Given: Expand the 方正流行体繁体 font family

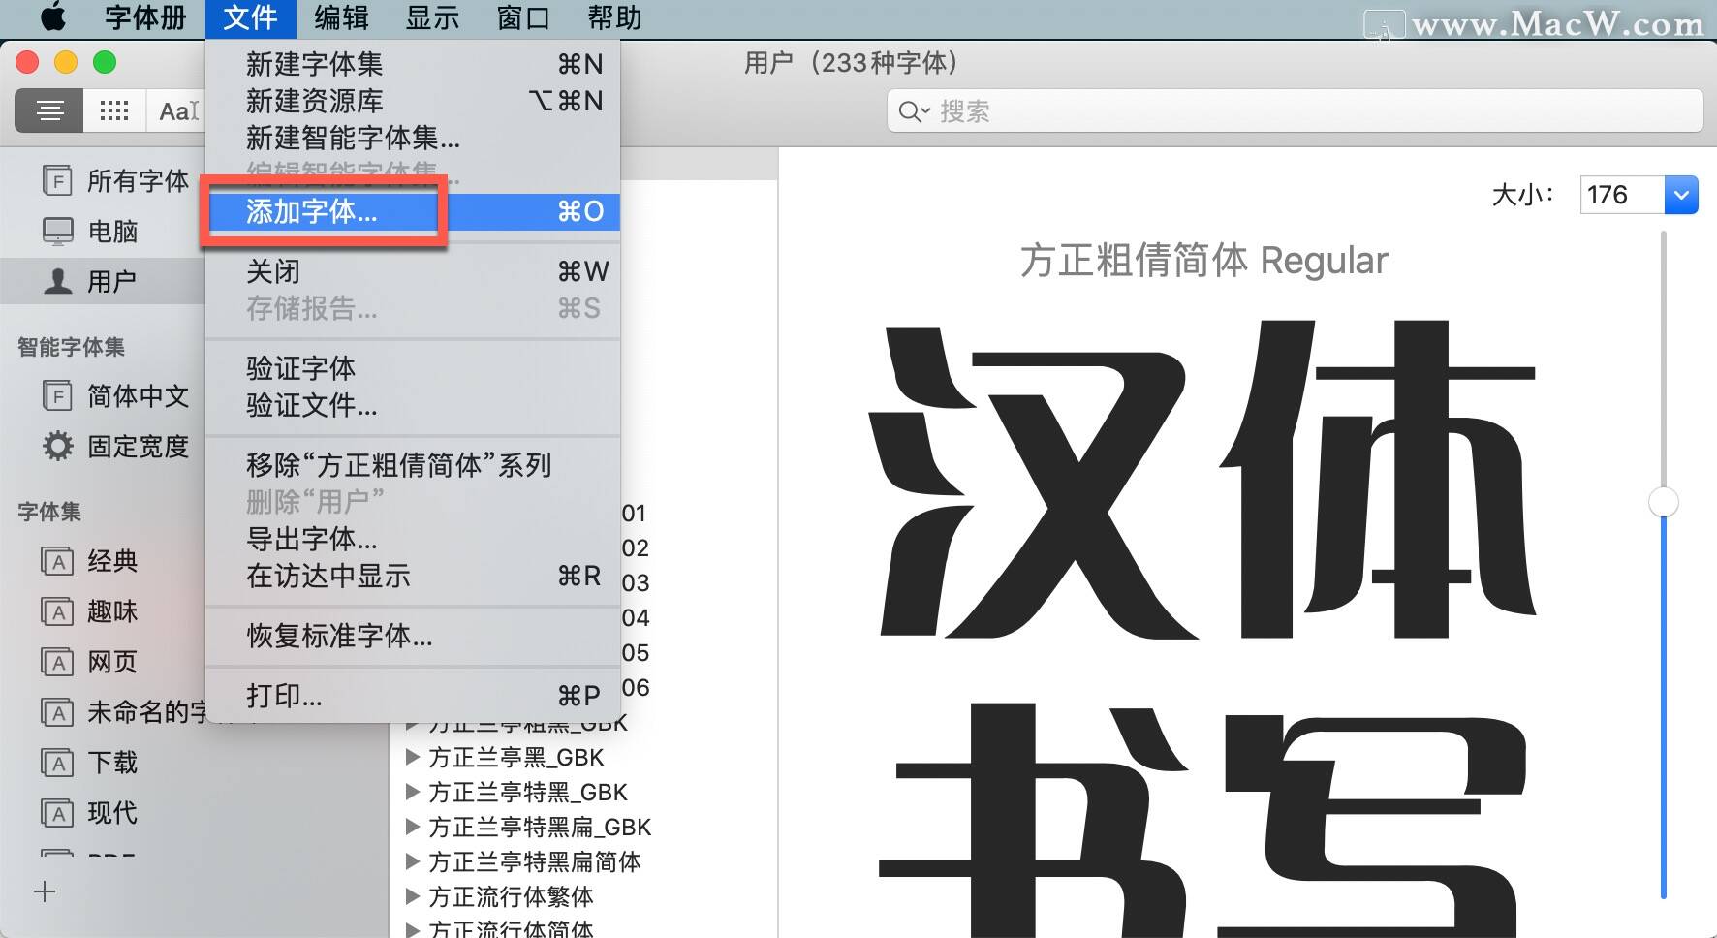Looking at the screenshot, I should coord(413,896).
